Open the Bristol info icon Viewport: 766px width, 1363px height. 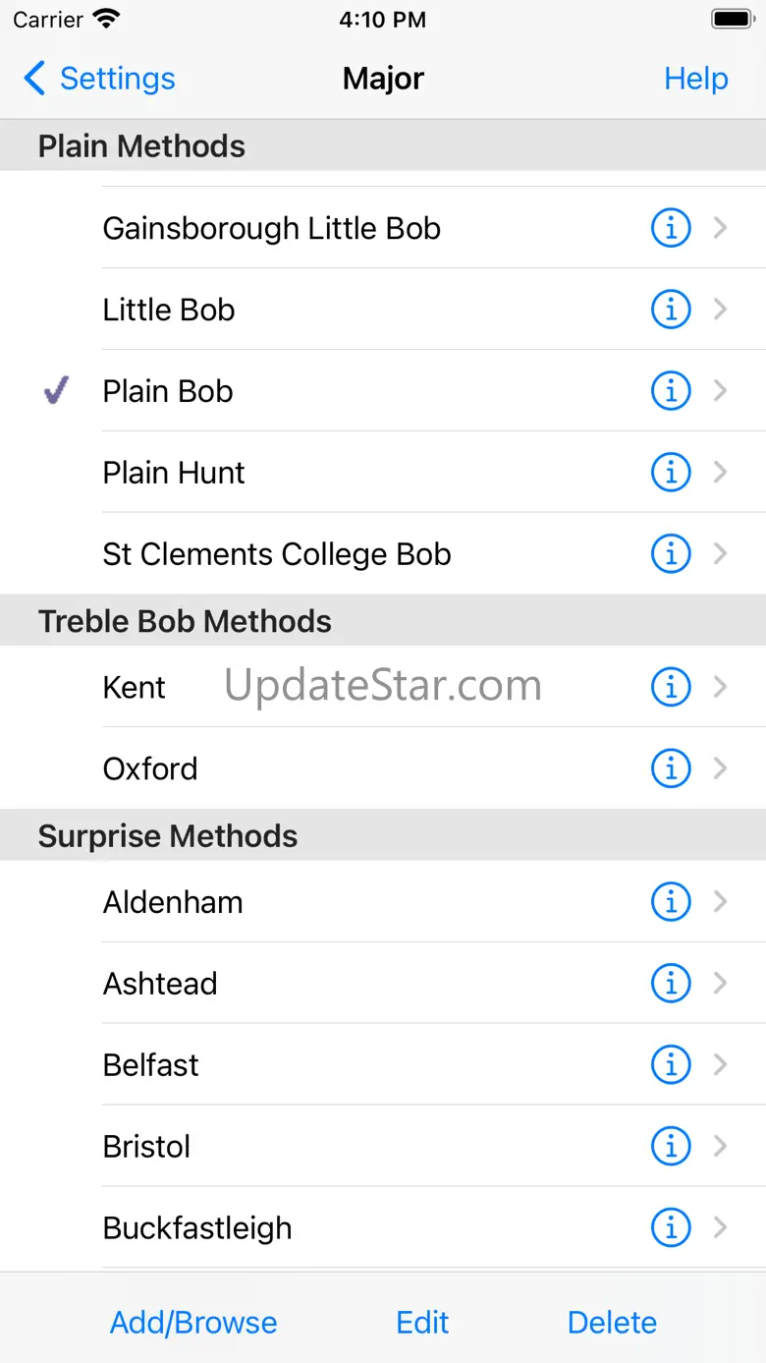tap(671, 1147)
